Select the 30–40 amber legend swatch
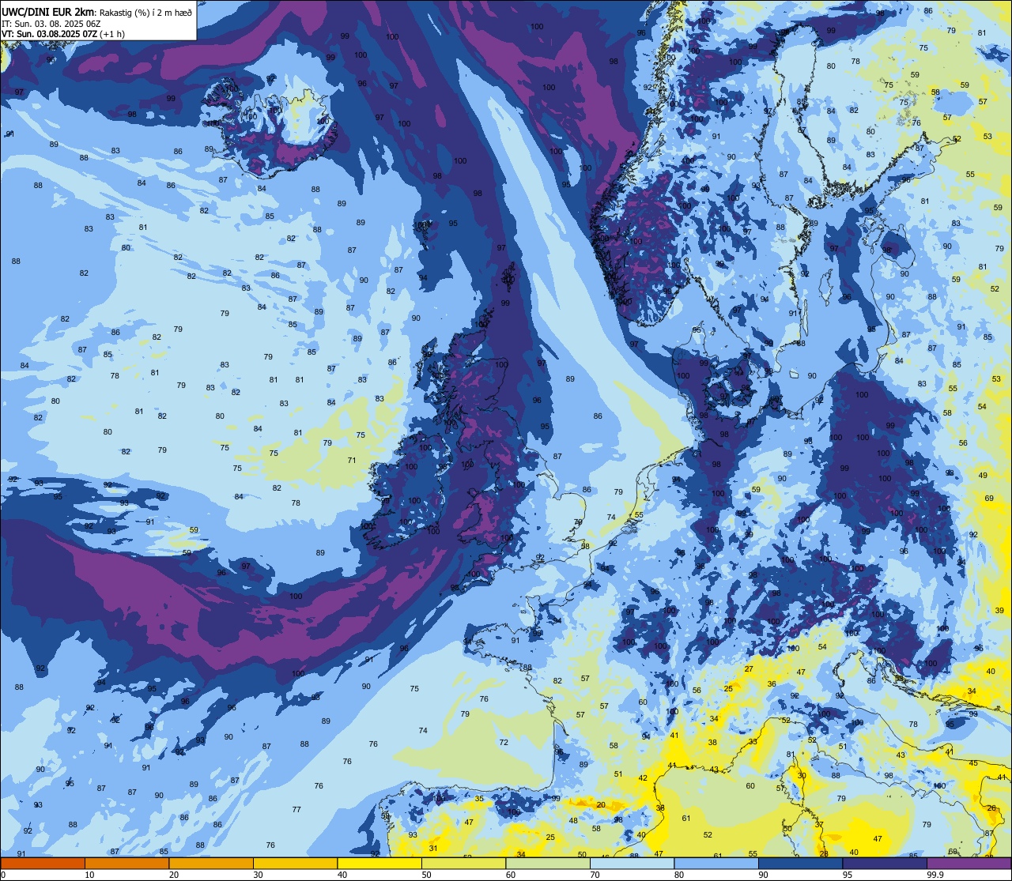1012x881 pixels. (295, 863)
